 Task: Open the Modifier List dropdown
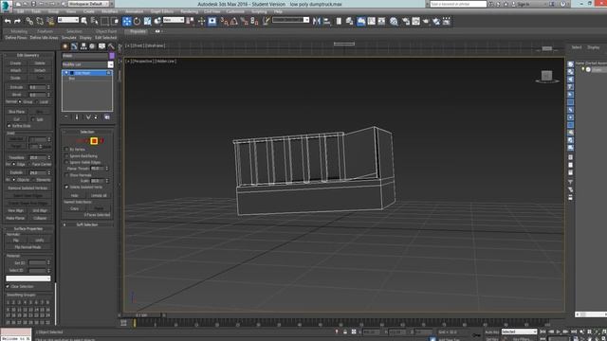(x=87, y=64)
